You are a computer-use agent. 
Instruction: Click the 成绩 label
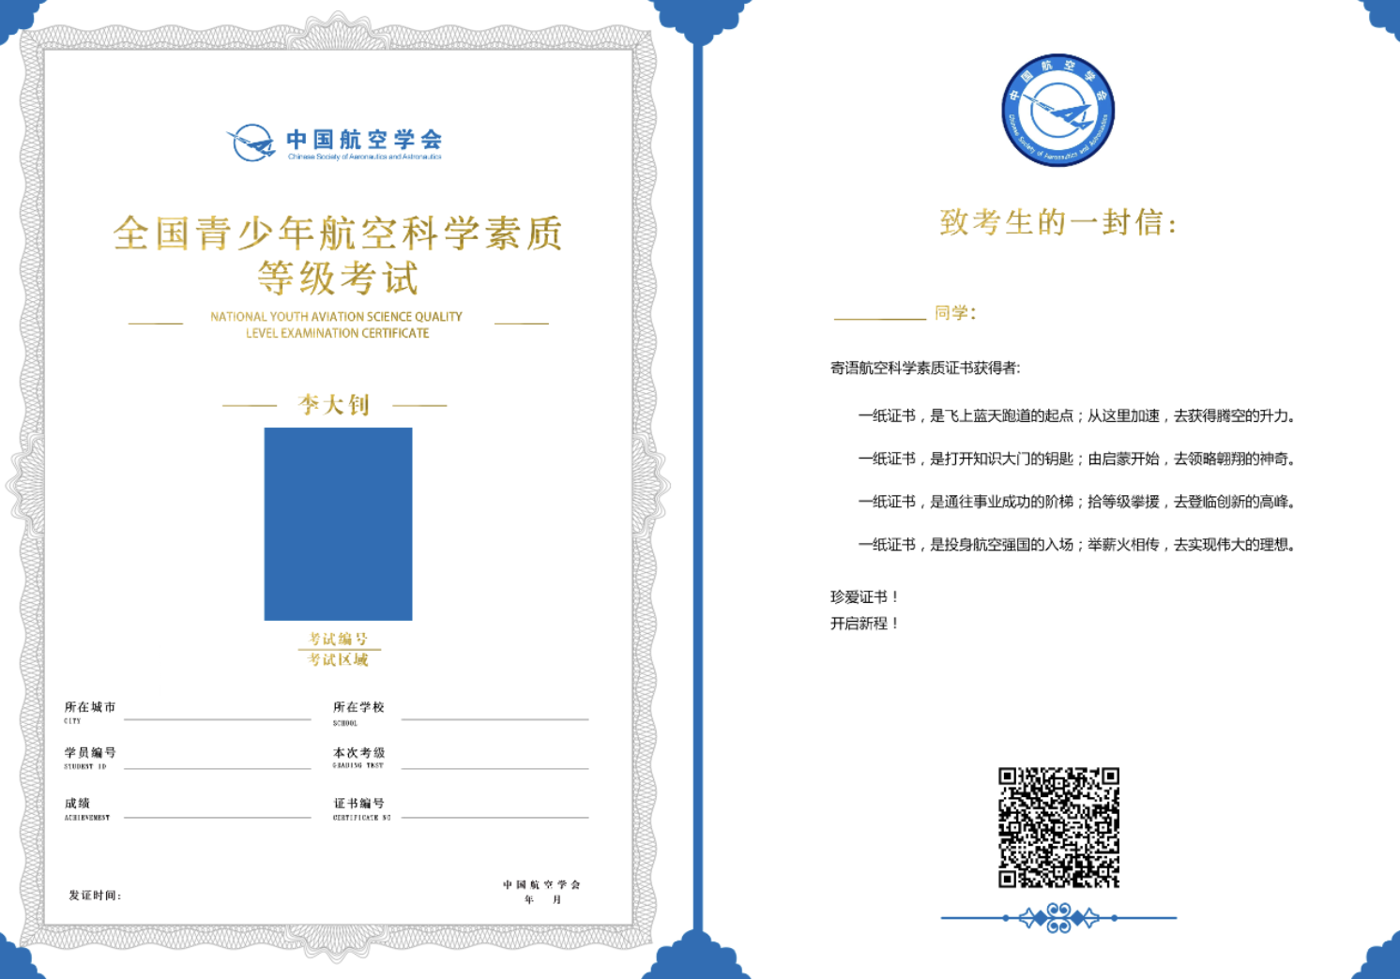[x=77, y=804]
